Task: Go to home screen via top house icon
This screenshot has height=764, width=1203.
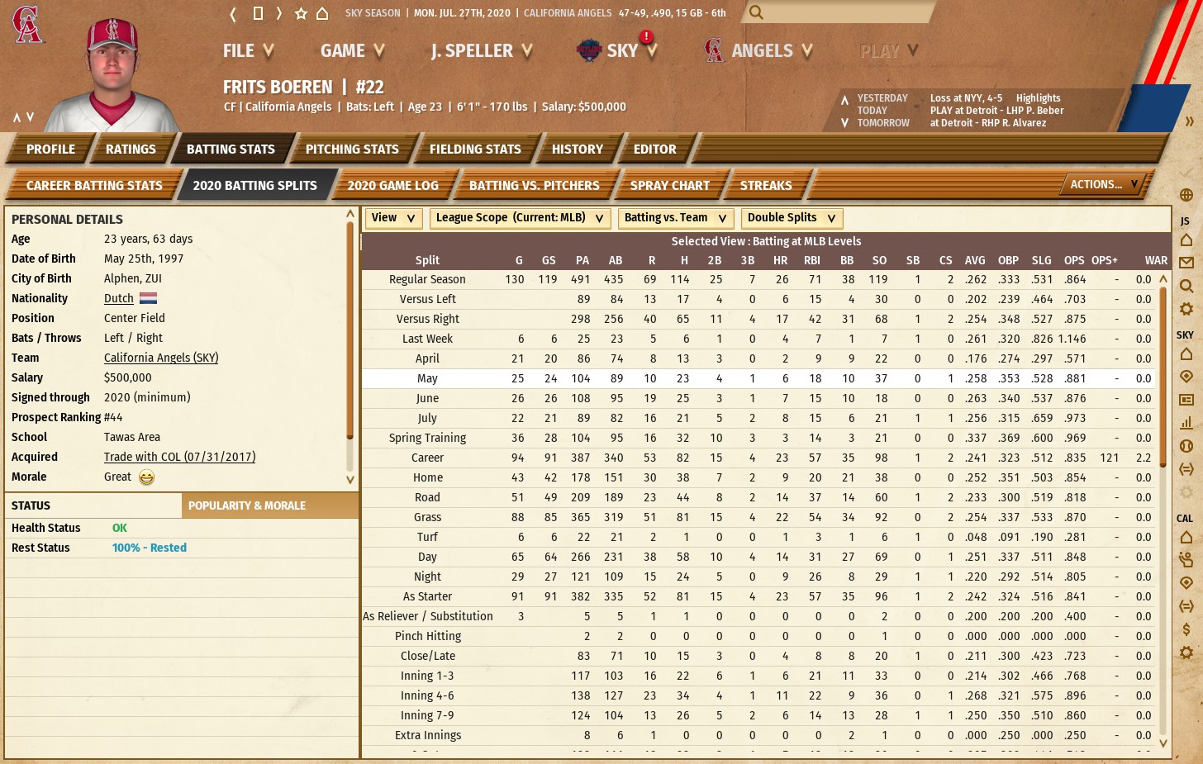Action: 322,13
